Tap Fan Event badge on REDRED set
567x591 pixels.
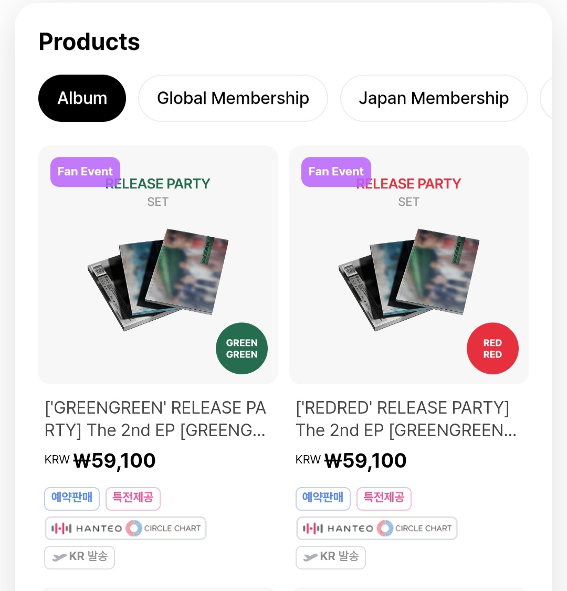[336, 172]
